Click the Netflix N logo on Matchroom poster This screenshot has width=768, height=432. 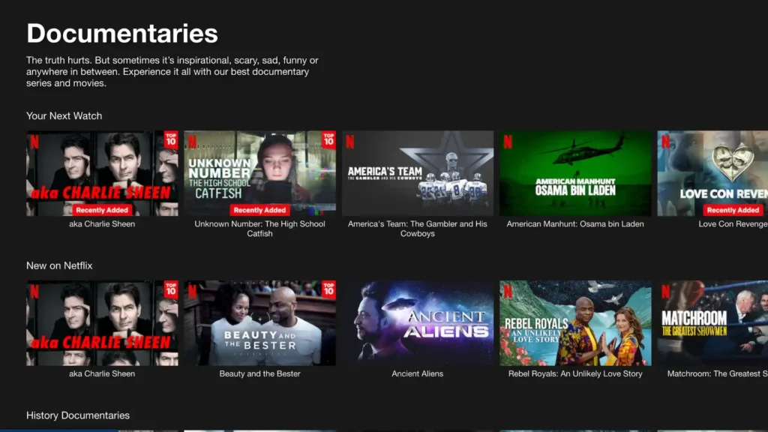(665, 291)
